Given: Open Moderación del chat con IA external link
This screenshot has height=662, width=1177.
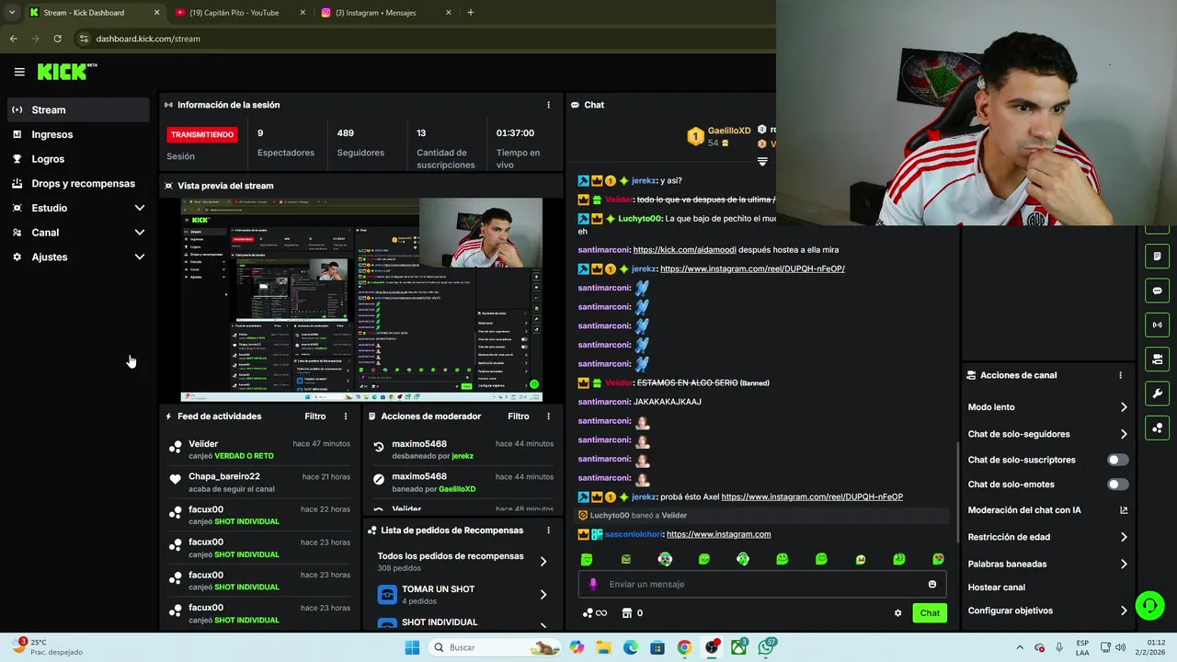Looking at the screenshot, I should (x=1124, y=510).
